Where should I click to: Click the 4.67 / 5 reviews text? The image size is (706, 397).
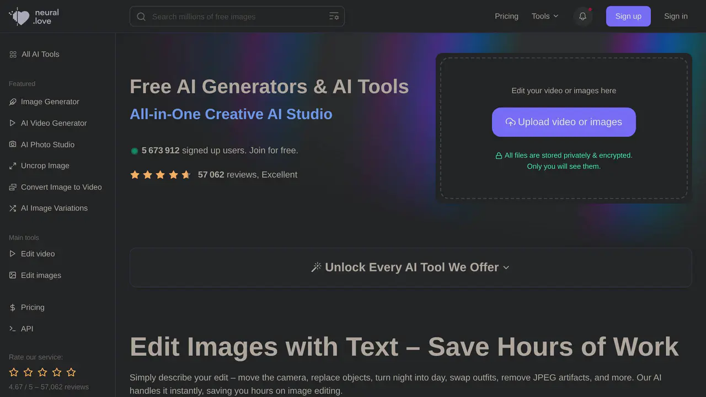pyautogui.click(x=49, y=387)
